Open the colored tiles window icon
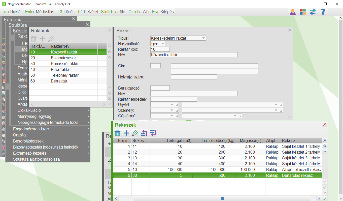Screen dimensions: 343x201 point(303,12)
